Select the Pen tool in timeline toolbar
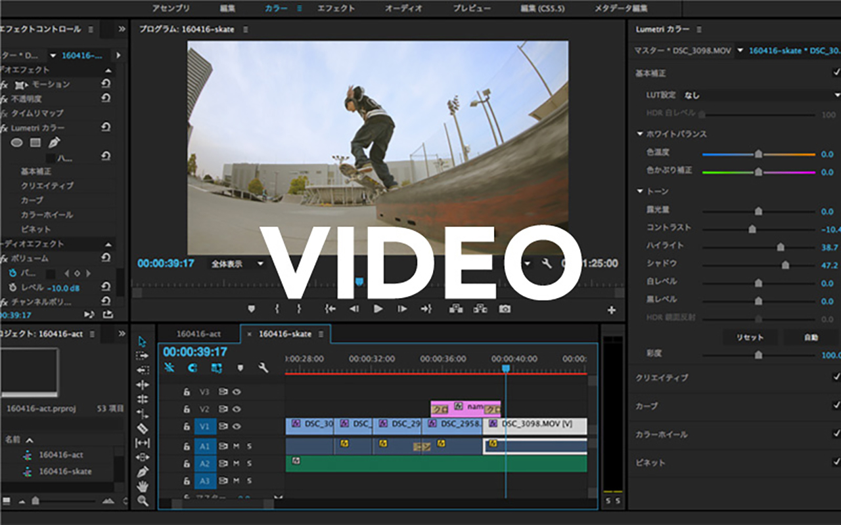 pos(143,471)
